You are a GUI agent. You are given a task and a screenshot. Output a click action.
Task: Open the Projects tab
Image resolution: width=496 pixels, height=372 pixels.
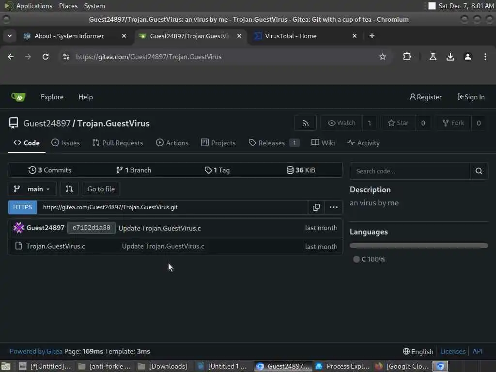click(x=218, y=143)
